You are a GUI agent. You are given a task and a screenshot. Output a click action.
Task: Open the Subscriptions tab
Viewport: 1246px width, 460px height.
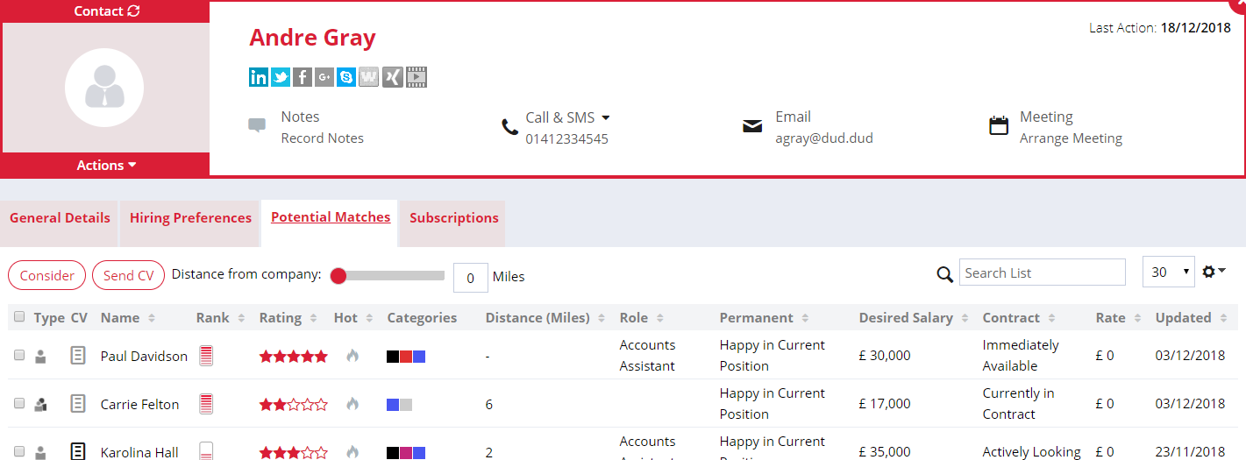pos(453,218)
